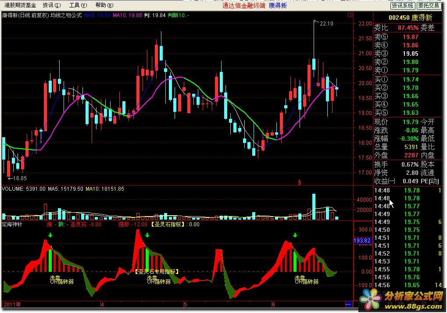This screenshot has height=313, width=447.
Task: Click the 通达信金融终端 title text
Action: [244, 5]
